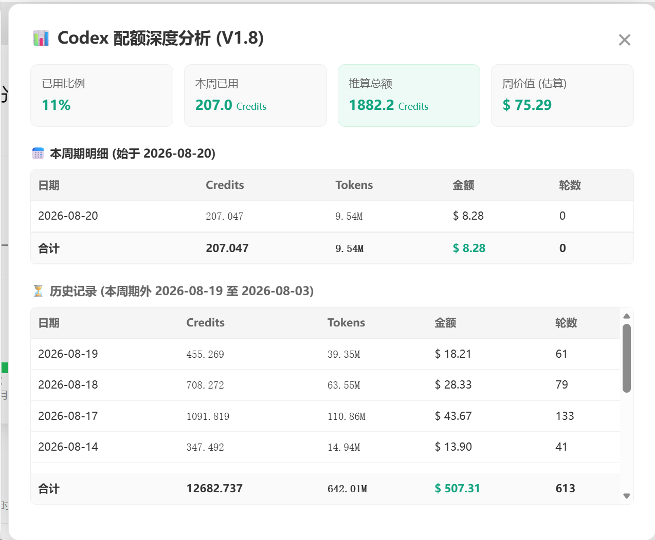The width and height of the screenshot is (655, 540).
Task: Click the history total amount $ 507.31
Action: click(x=457, y=489)
